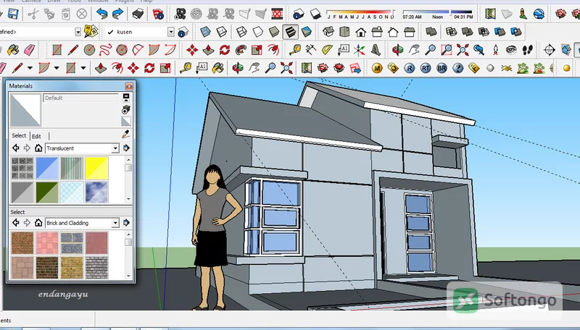
Task: Open Photo Textures tool
Action: coord(523,14)
